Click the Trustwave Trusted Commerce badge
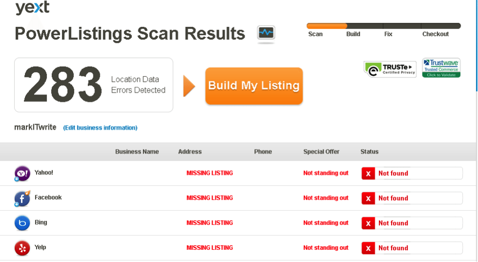The image size is (478, 262). click(441, 68)
